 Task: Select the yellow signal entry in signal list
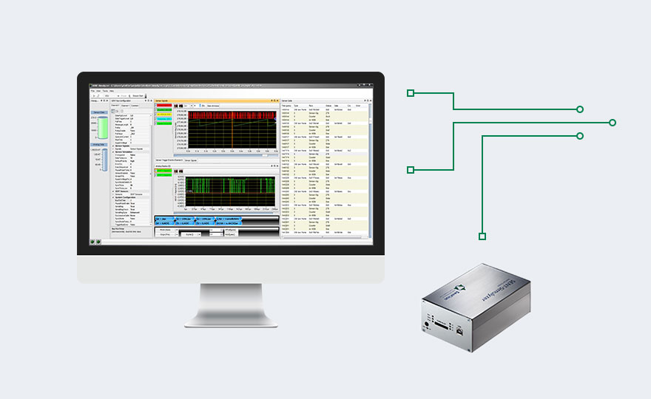tap(164, 115)
